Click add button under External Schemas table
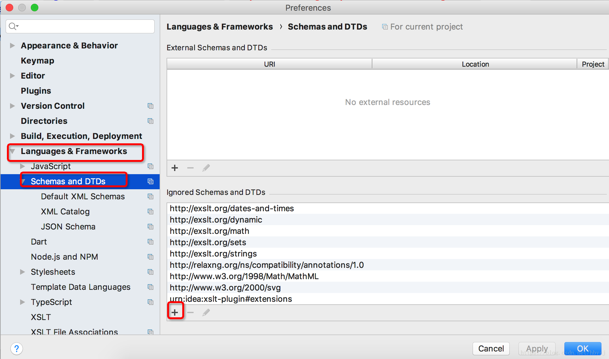The width and height of the screenshot is (609, 359). (175, 168)
